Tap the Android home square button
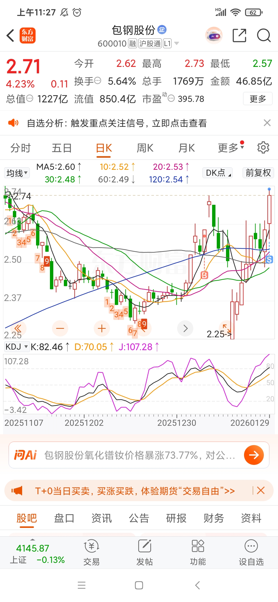This screenshot has height=602, width=278. point(139,585)
